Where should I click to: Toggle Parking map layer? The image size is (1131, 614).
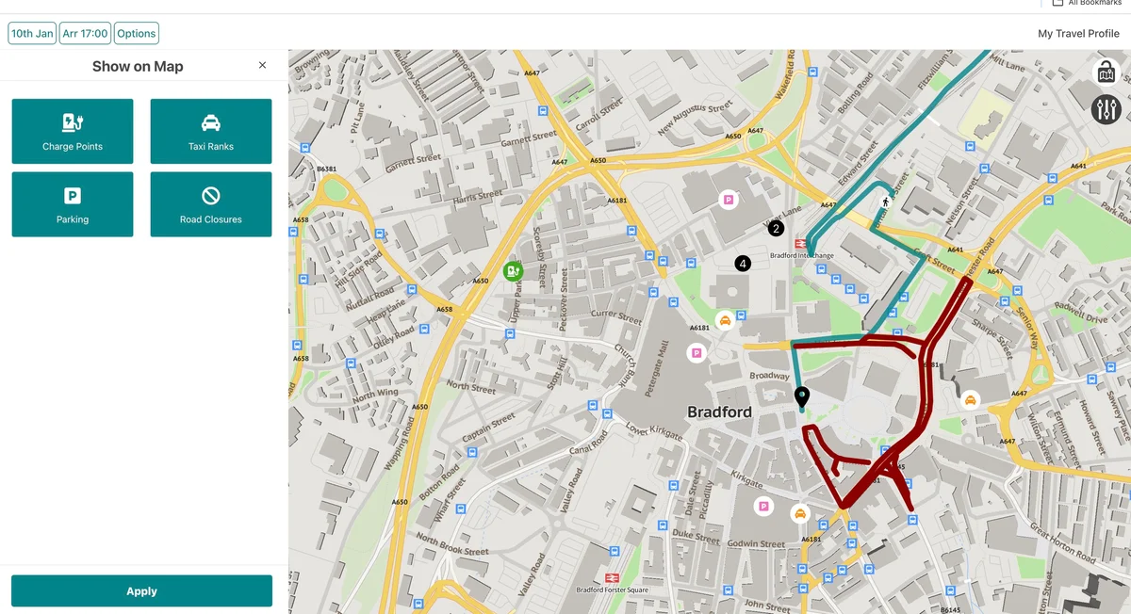(x=73, y=204)
